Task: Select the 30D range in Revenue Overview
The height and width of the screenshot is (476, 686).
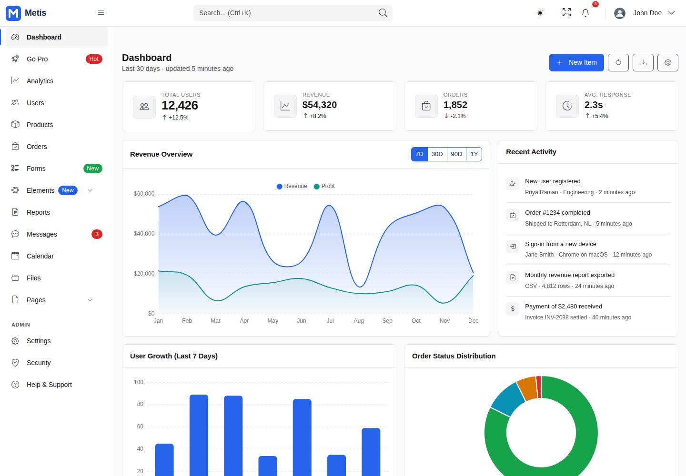Action: pyautogui.click(x=437, y=154)
